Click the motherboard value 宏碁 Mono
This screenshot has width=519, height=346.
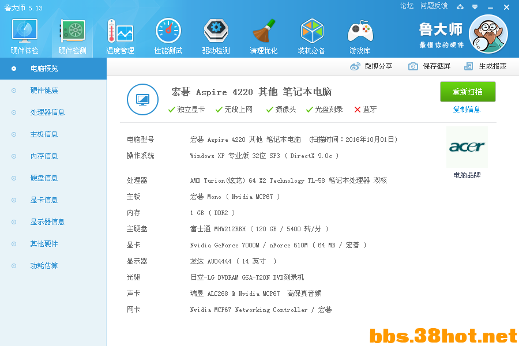pos(235,197)
